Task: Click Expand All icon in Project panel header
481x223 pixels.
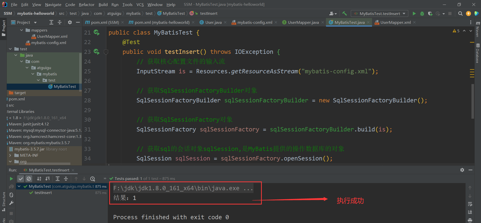Action: (x=51, y=22)
